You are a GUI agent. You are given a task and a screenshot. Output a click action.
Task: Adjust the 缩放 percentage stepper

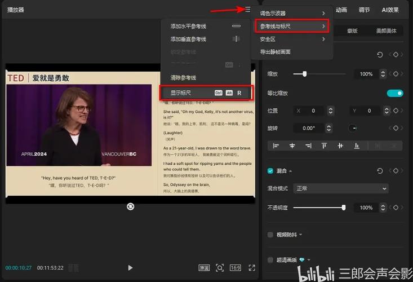click(x=383, y=74)
